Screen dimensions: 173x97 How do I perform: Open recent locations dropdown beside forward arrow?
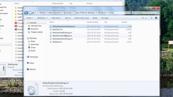click(x=33, y=13)
